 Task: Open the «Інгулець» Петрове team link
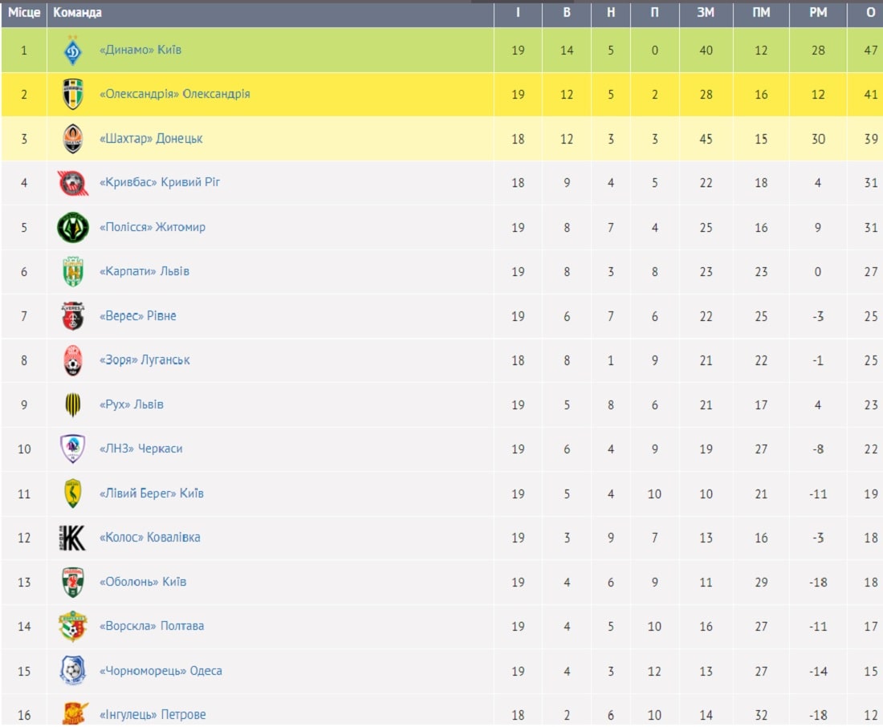point(153,715)
